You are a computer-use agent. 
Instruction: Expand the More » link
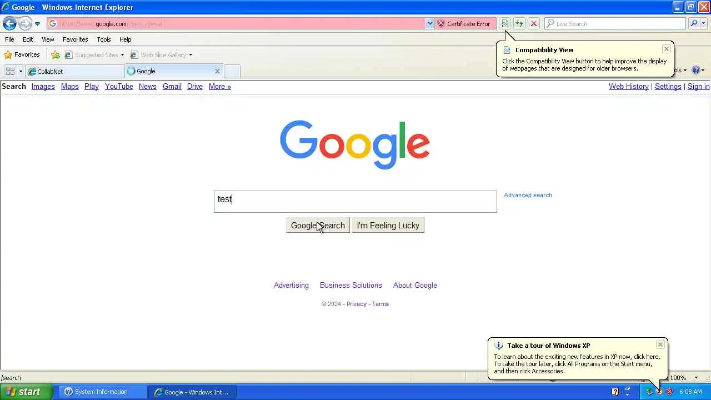(x=219, y=86)
